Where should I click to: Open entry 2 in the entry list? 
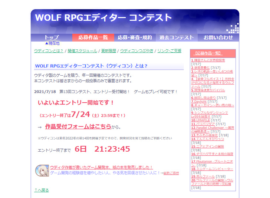tap(200, 67)
